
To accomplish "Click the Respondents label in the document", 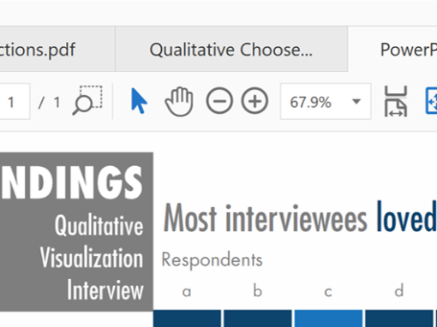I will [x=212, y=260].
